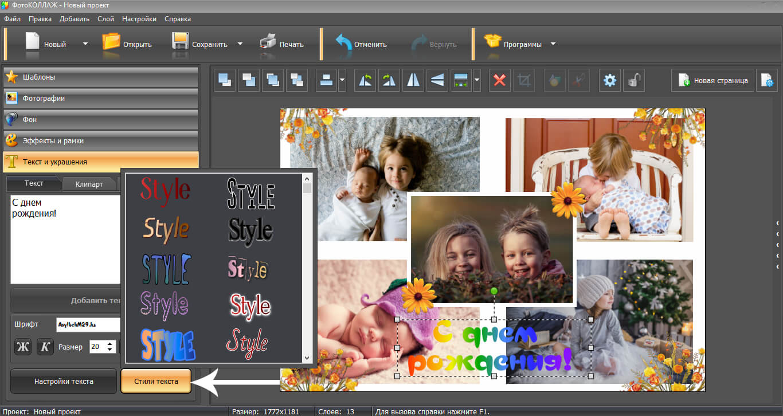783x416 pixels.
Task: Delete object with red X icon
Action: pos(500,80)
